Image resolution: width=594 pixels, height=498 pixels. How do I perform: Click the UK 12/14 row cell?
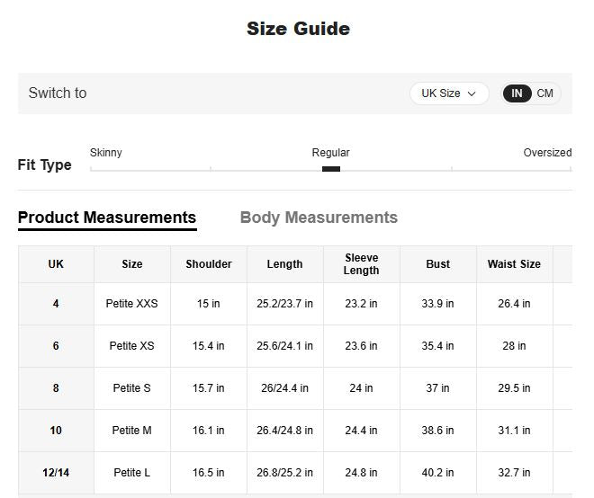point(56,473)
